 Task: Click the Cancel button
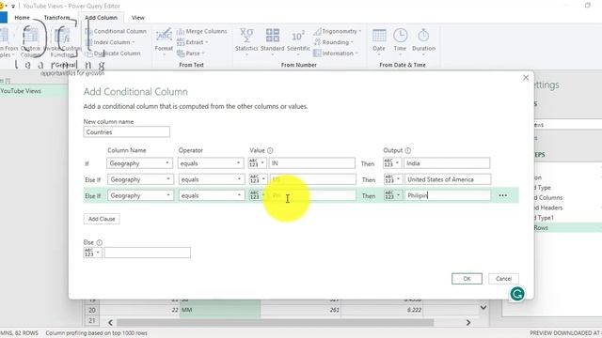point(503,279)
